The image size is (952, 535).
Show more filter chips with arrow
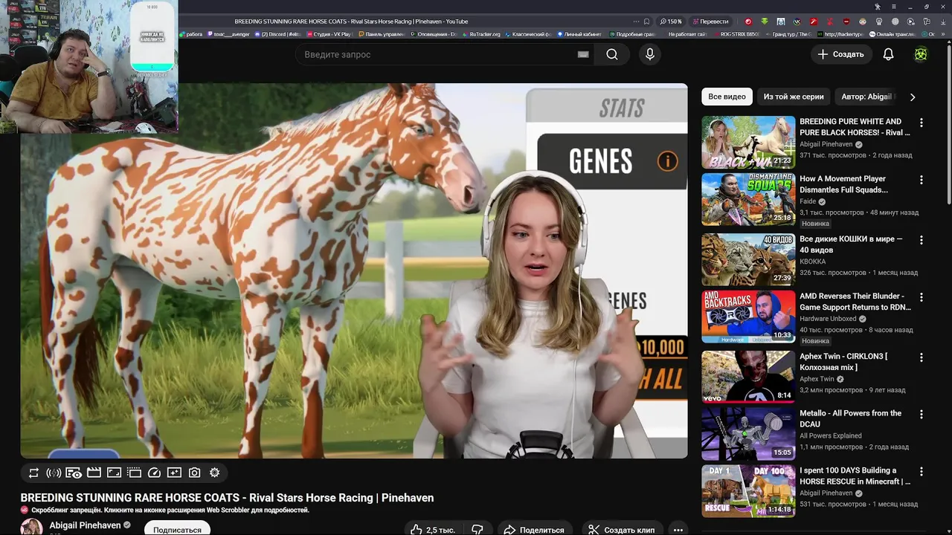pos(913,97)
